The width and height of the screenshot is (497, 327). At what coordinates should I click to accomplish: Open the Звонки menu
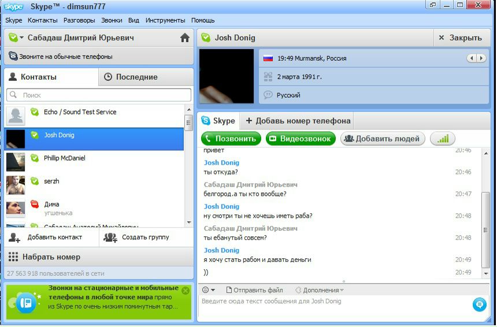(x=112, y=20)
